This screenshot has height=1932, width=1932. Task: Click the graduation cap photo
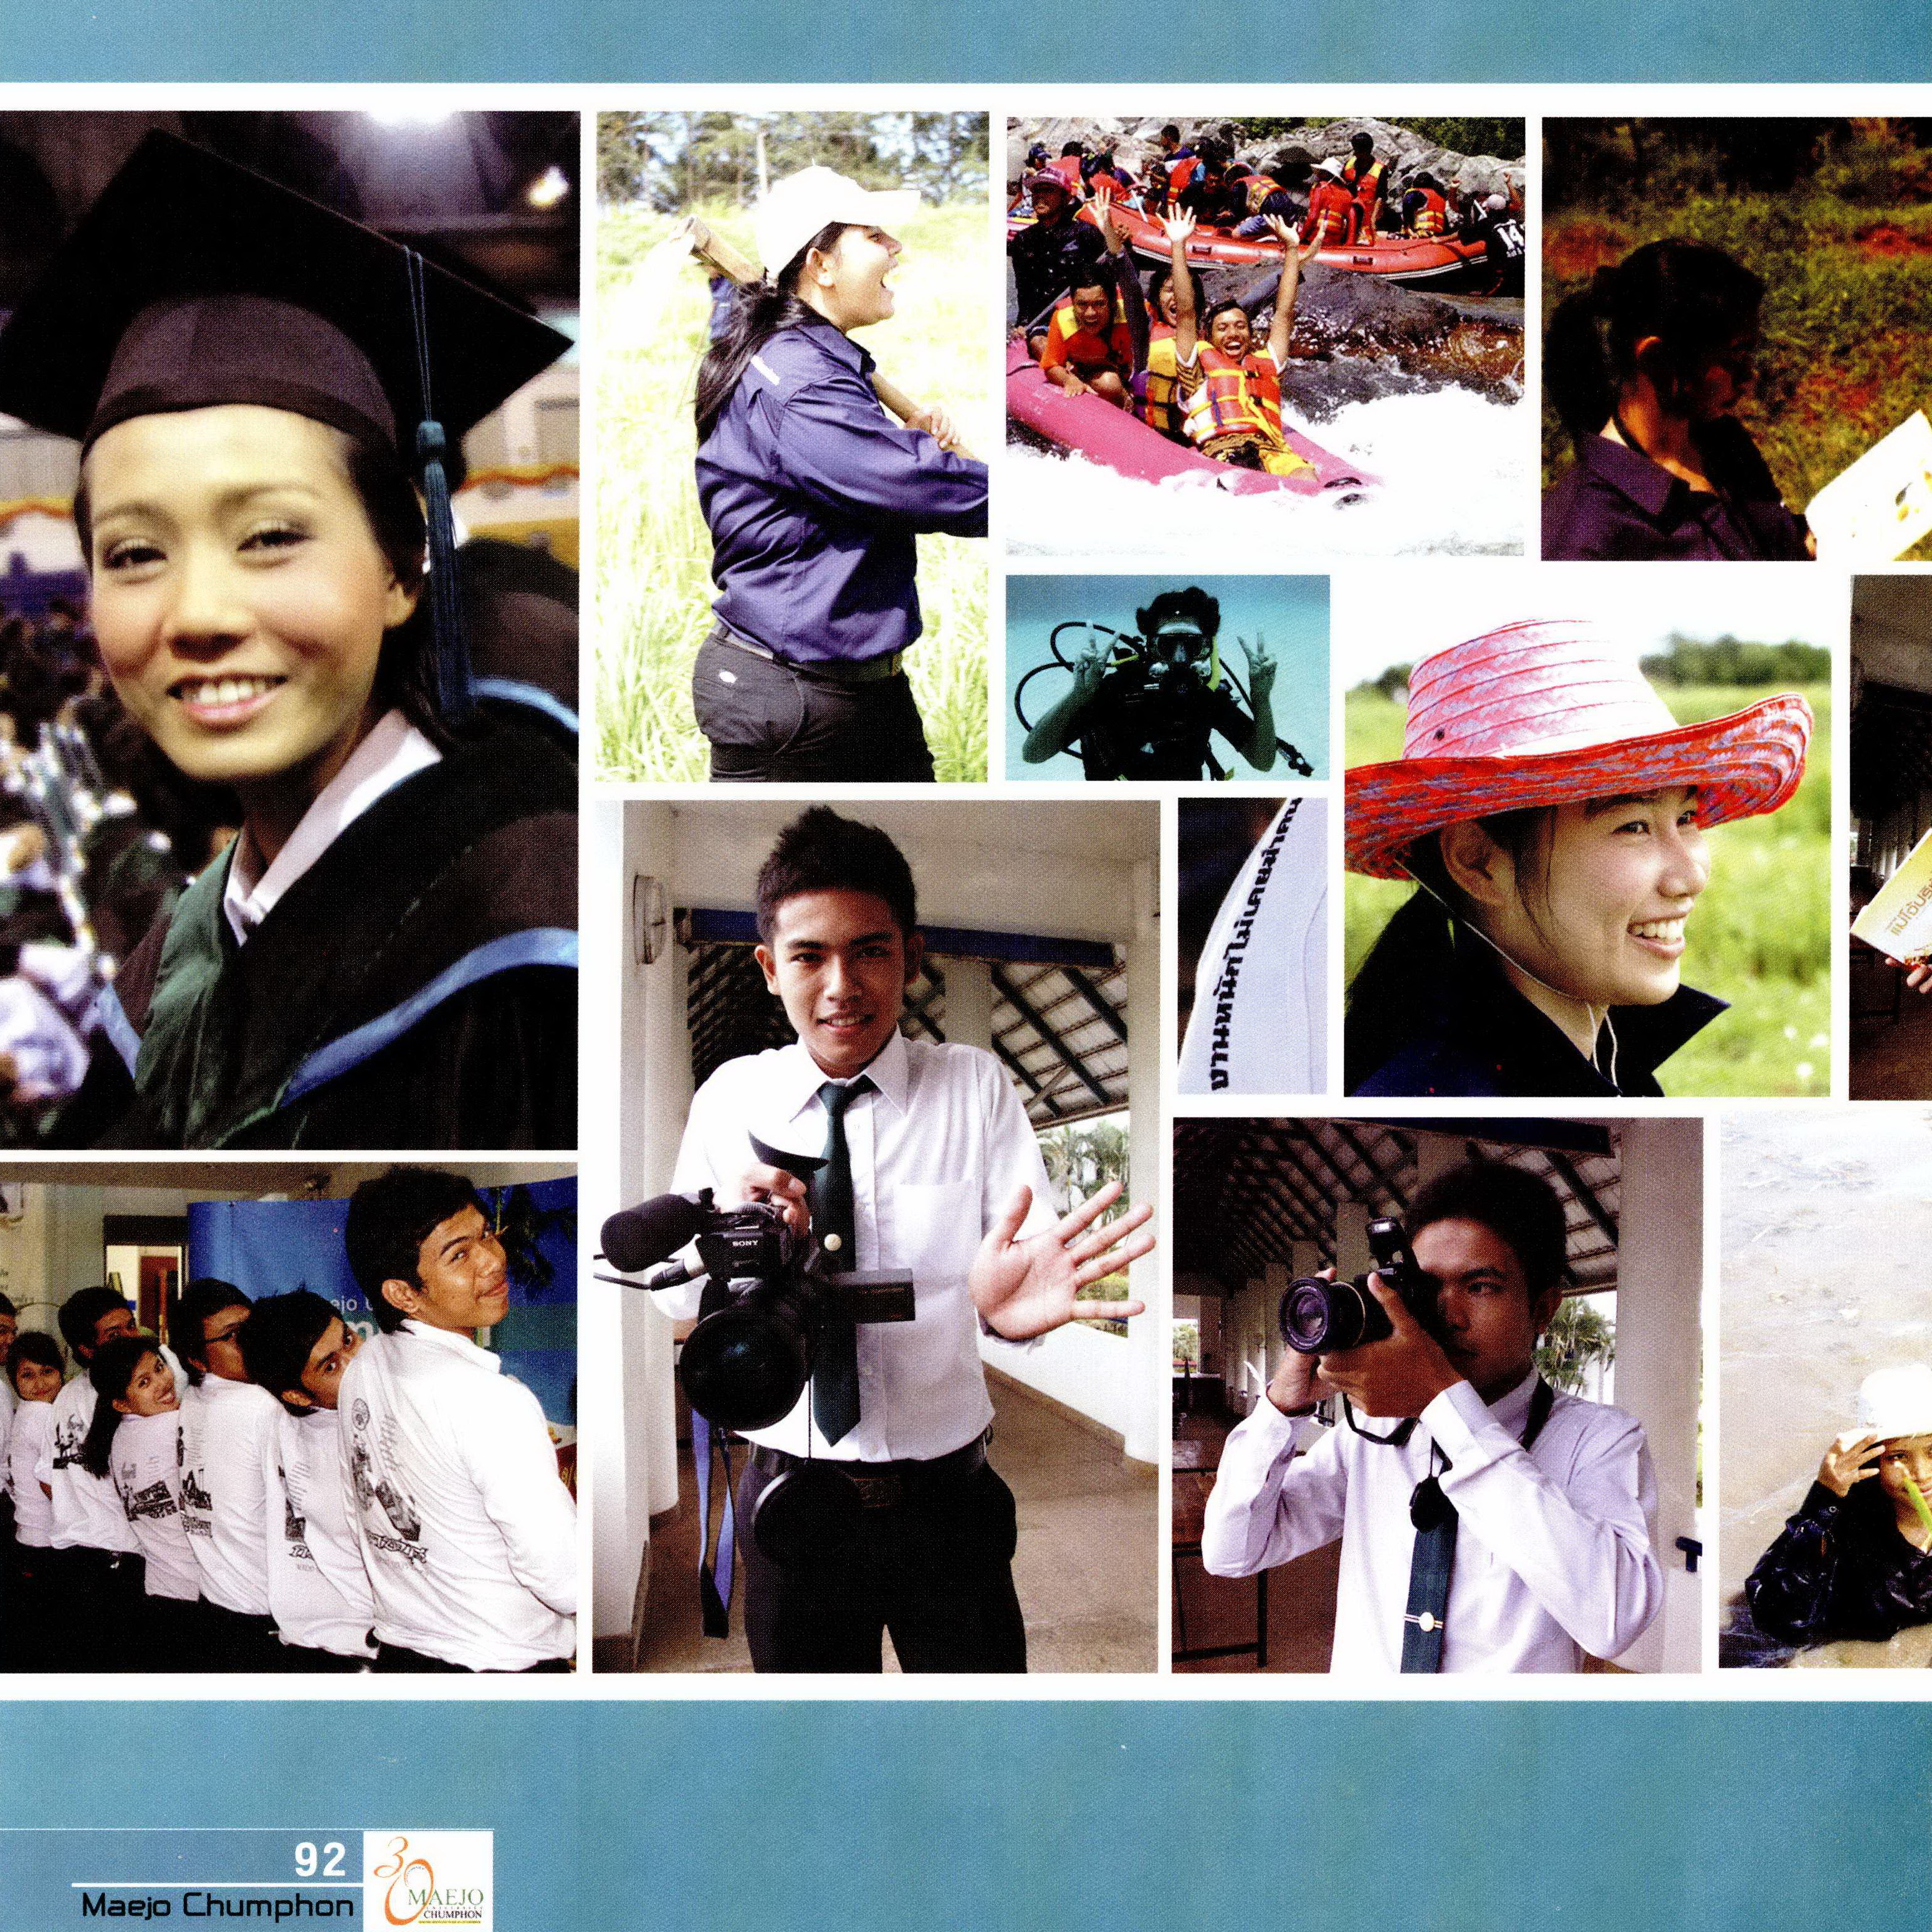288,630
